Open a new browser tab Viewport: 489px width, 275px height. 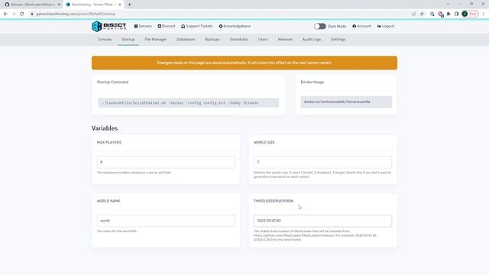click(x=129, y=5)
